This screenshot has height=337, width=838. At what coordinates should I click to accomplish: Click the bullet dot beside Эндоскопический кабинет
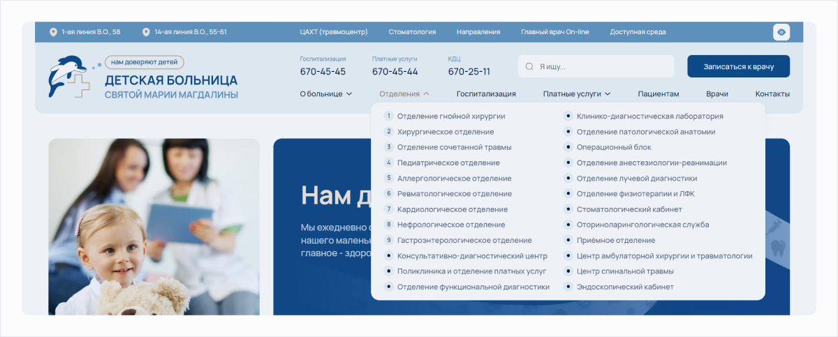pos(568,287)
